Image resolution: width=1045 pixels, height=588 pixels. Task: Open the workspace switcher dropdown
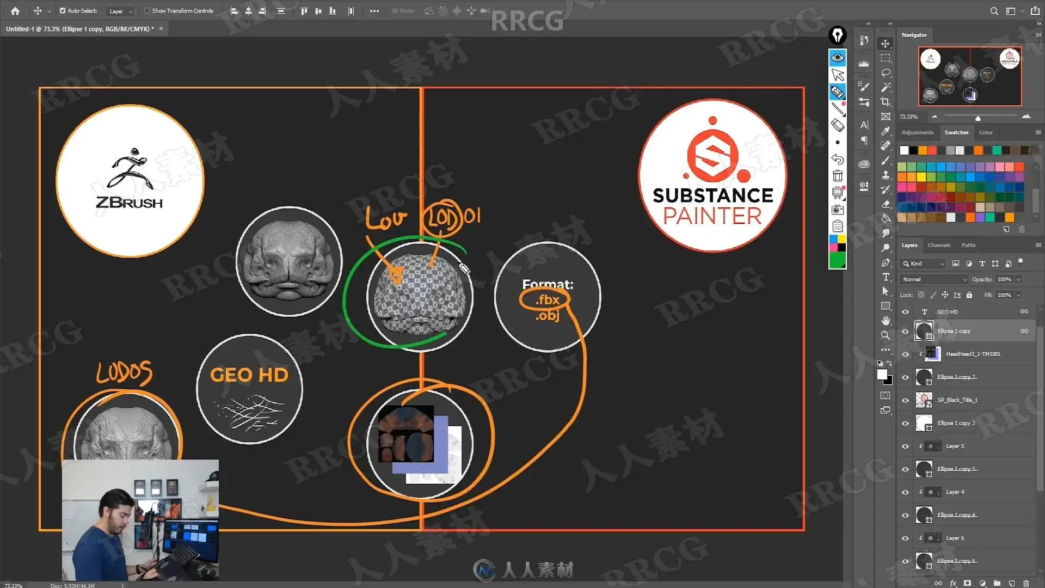pyautogui.click(x=1013, y=11)
